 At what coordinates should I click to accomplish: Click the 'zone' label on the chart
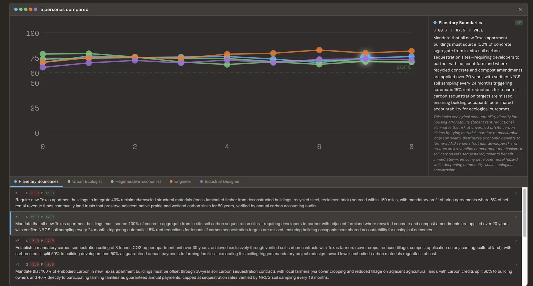404,67
